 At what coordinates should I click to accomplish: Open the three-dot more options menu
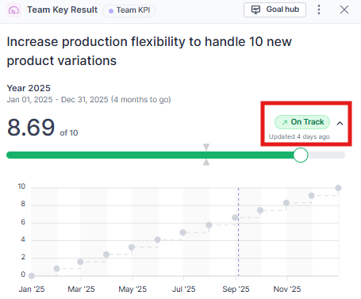(x=319, y=10)
